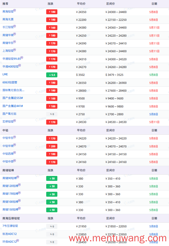Click the average price ¥9700

tap(80, 107)
